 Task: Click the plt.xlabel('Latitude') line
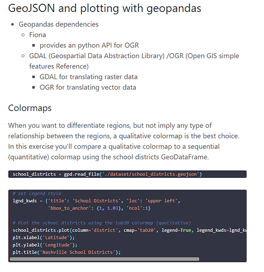(44, 238)
